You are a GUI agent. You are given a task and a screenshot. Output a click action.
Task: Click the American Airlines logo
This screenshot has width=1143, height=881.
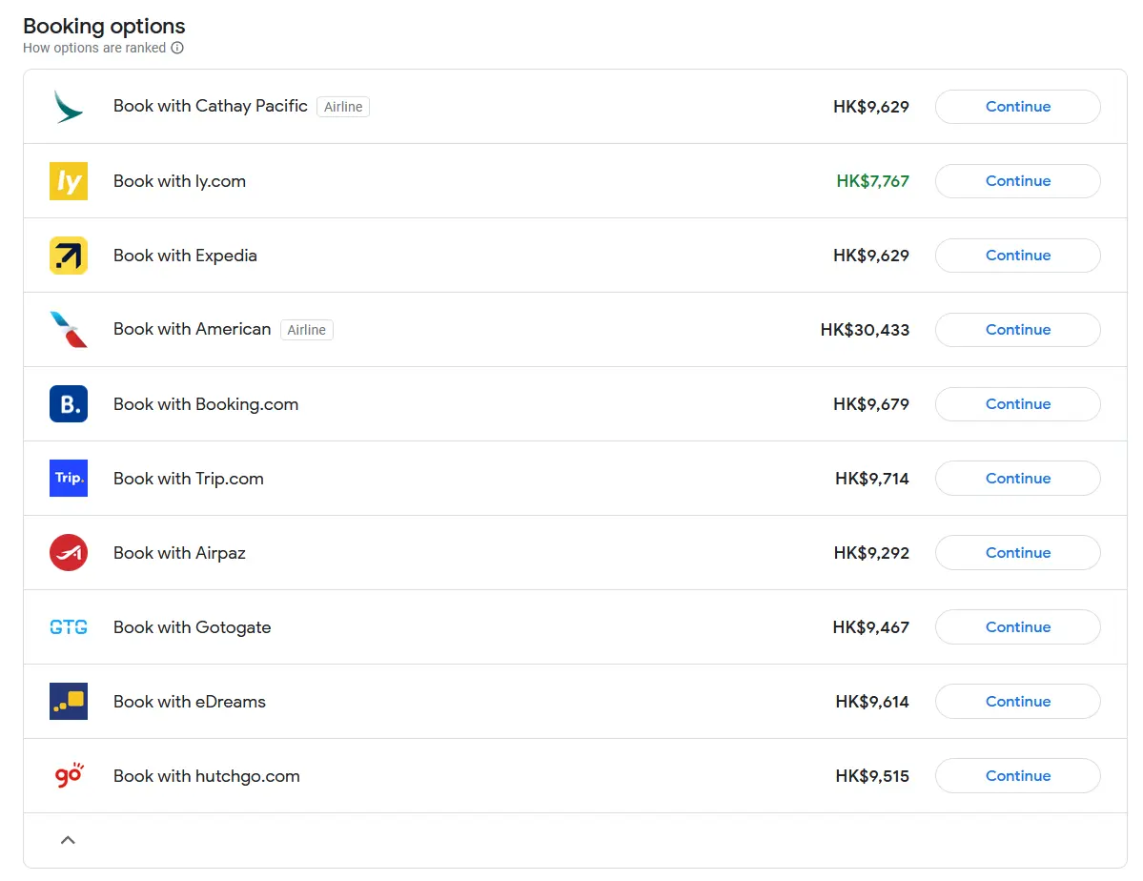69,330
